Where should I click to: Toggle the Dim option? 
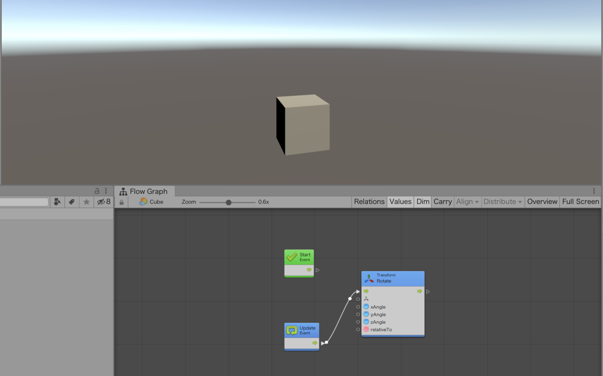pyautogui.click(x=423, y=201)
